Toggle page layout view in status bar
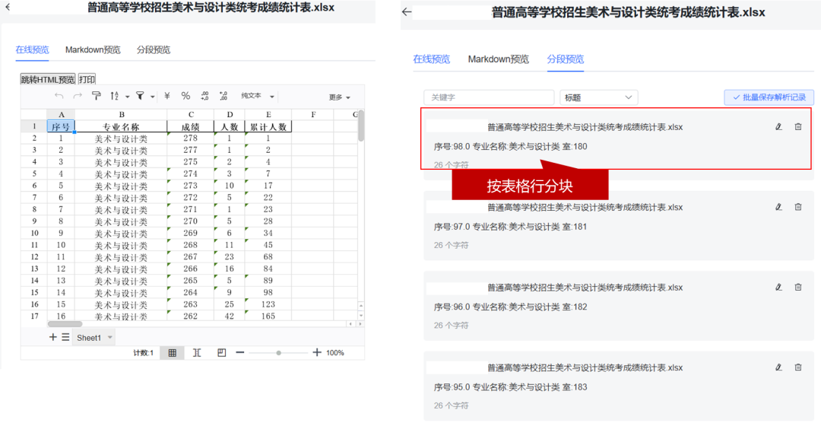This screenshot has width=821, height=423. click(x=221, y=353)
